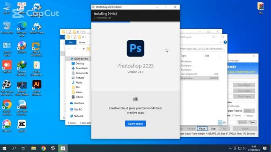This screenshot has height=152, width=271.
Task: Open the File tab in Explorer
Action: click(71, 42)
